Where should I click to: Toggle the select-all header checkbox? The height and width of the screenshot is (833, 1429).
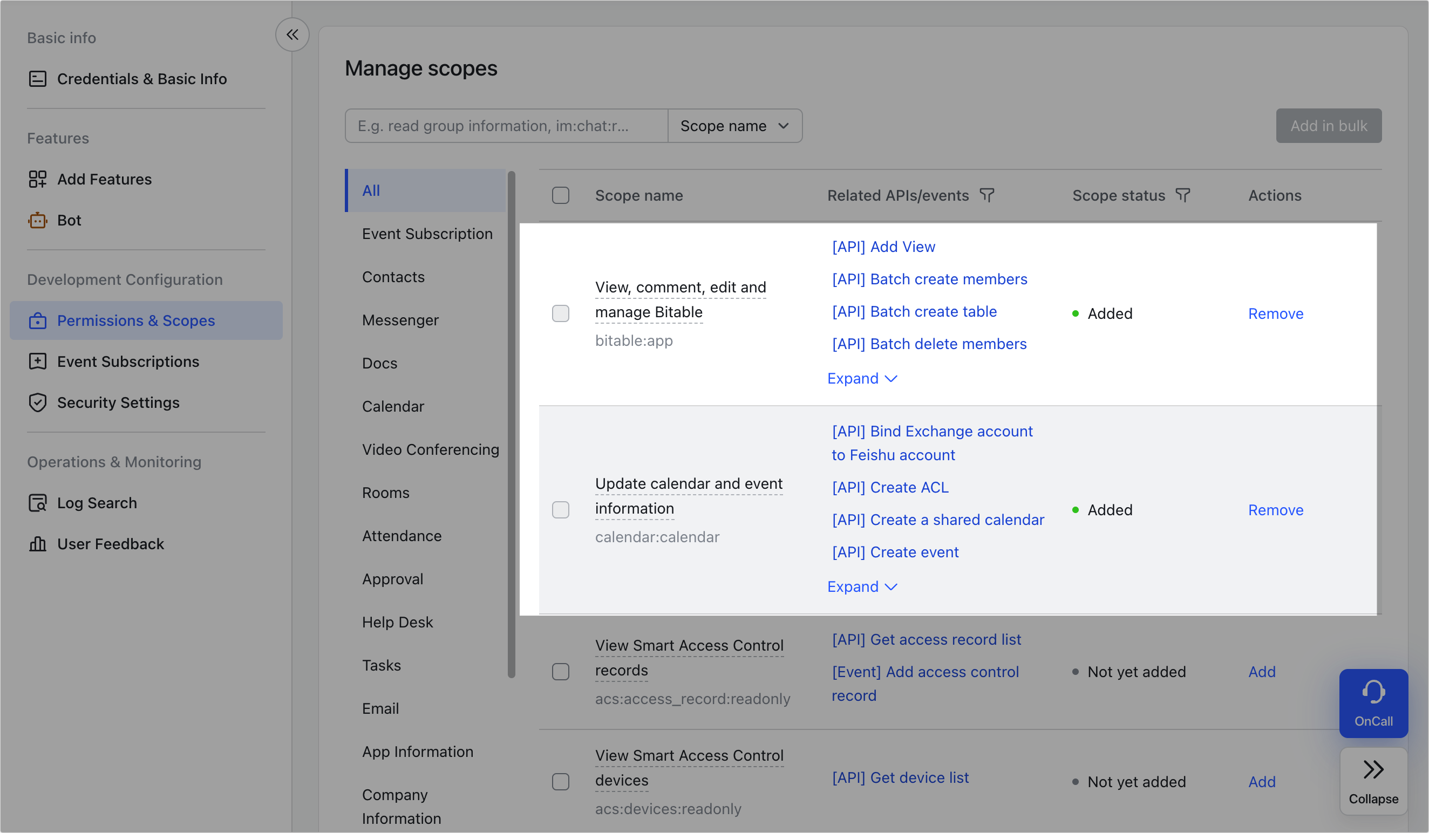coord(560,196)
